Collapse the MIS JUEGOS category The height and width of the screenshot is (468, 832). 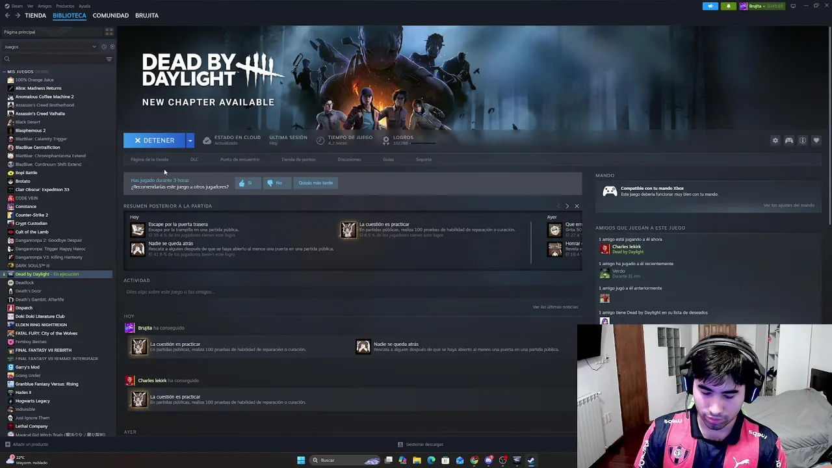4,71
